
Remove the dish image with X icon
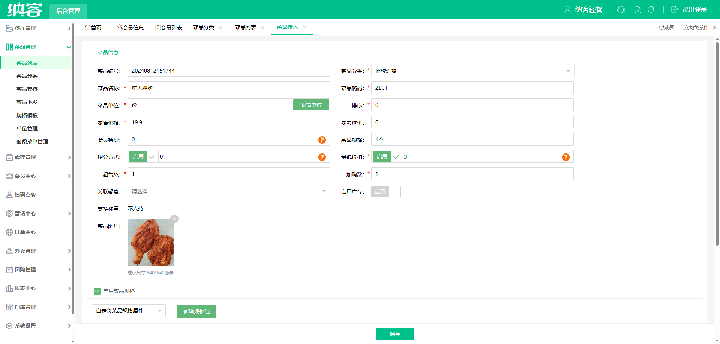pyautogui.click(x=174, y=219)
